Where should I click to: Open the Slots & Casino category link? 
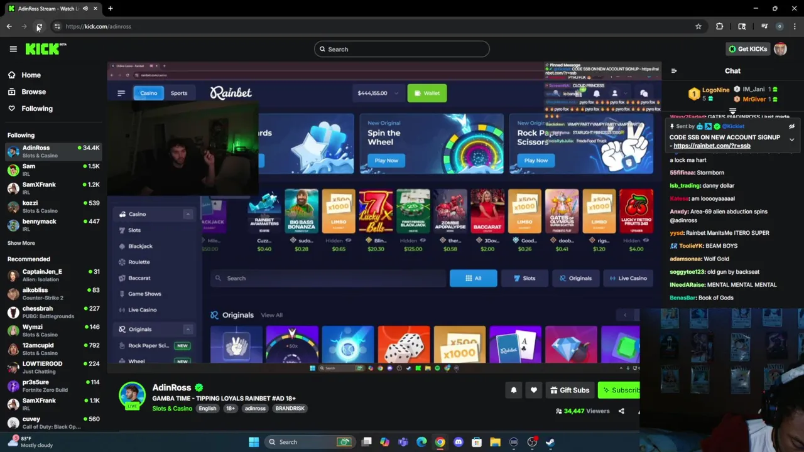point(172,409)
